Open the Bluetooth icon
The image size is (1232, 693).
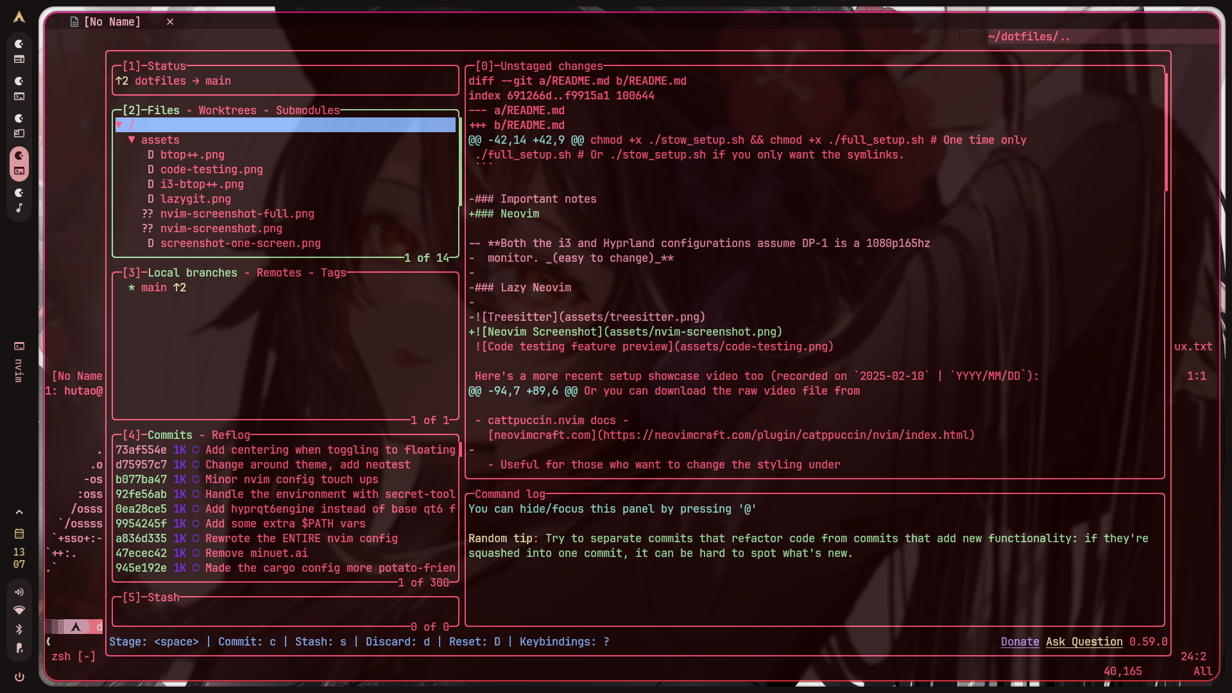tap(19, 629)
